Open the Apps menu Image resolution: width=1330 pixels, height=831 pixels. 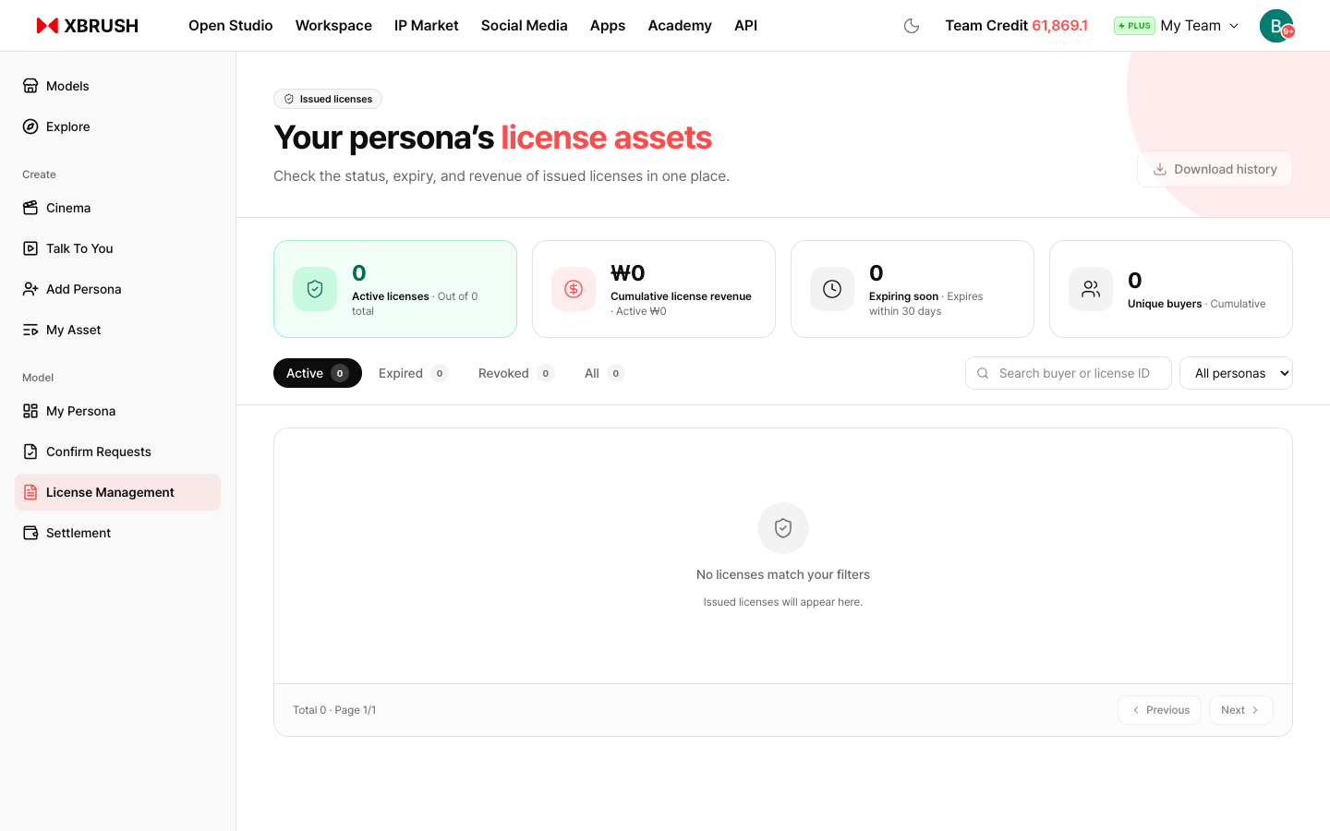(x=608, y=26)
